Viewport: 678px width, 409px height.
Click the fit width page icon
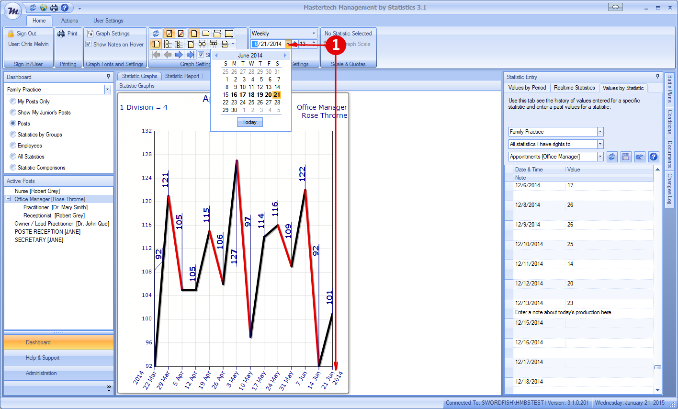click(217, 34)
